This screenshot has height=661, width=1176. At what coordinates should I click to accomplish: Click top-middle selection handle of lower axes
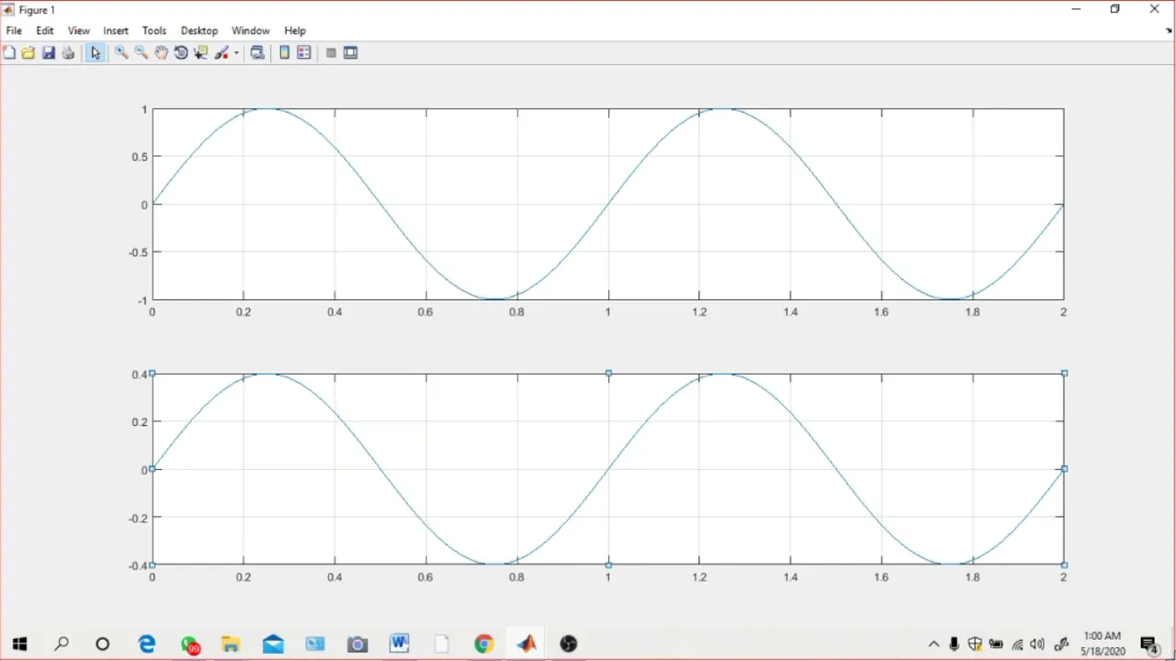click(x=608, y=374)
